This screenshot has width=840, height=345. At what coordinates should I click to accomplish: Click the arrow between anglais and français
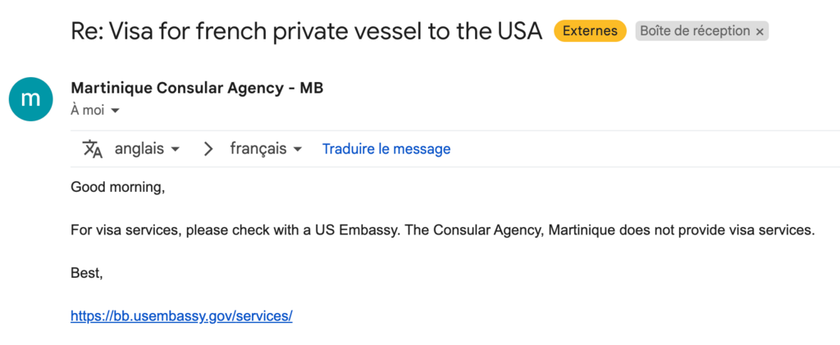click(x=208, y=148)
